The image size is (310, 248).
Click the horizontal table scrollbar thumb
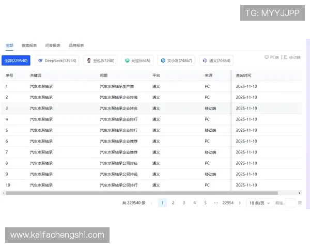pyautogui.click(x=142, y=193)
